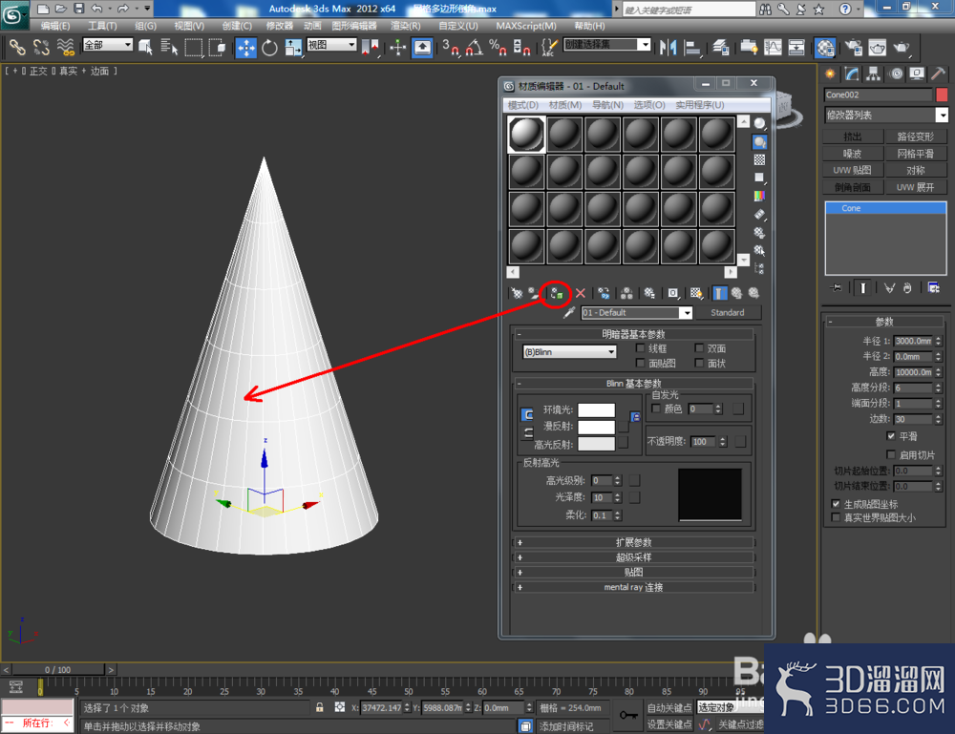The height and width of the screenshot is (734, 955).
Task: Click the 漫反射 diffuse color swatch
Action: [596, 427]
